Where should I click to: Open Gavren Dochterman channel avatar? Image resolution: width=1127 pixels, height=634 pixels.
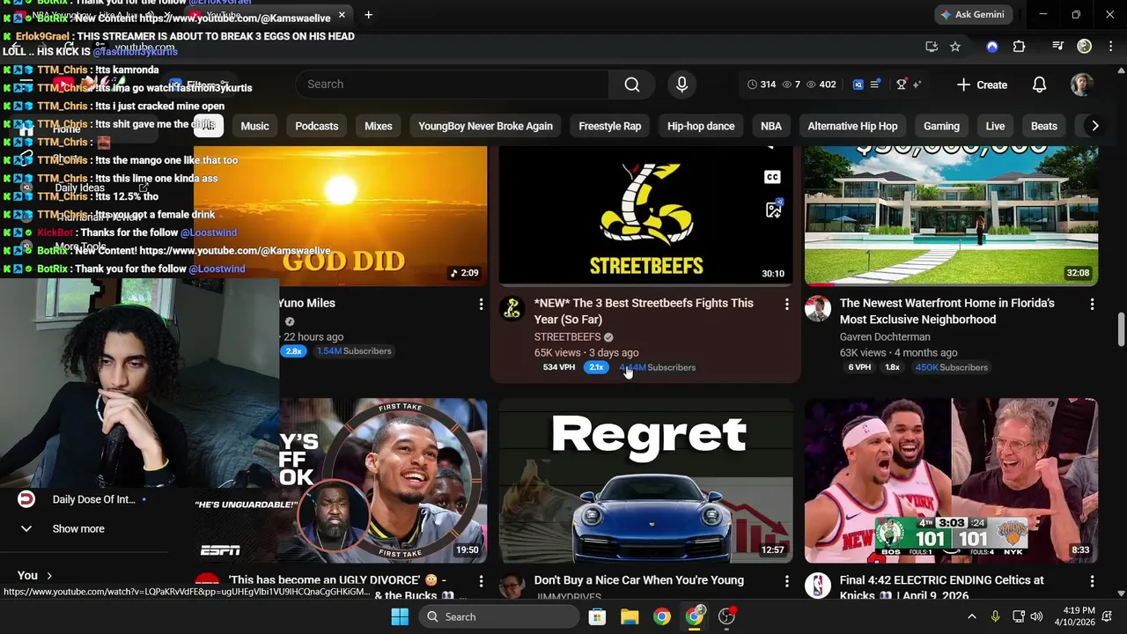pyautogui.click(x=818, y=308)
